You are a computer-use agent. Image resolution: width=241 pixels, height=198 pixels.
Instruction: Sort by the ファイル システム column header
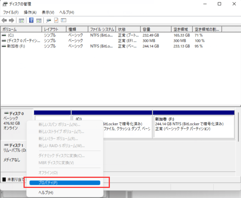(x=102, y=29)
